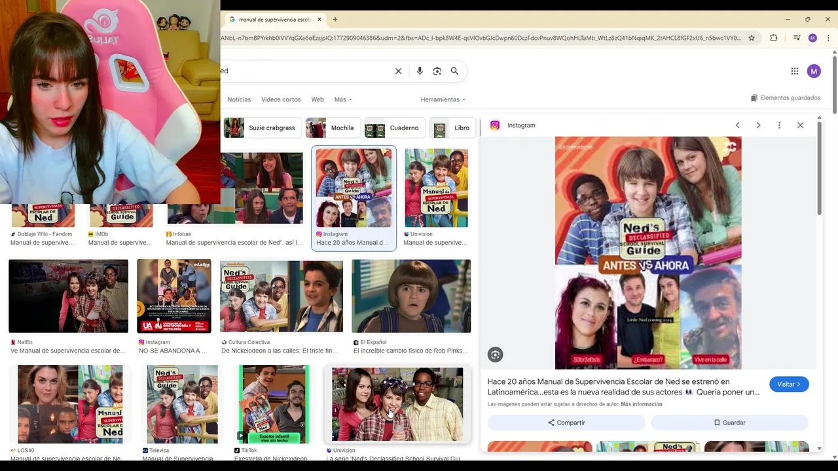This screenshot has height=471, width=838.
Task: Open the Univision three-kids bottom thumbnail
Action: pyautogui.click(x=397, y=404)
